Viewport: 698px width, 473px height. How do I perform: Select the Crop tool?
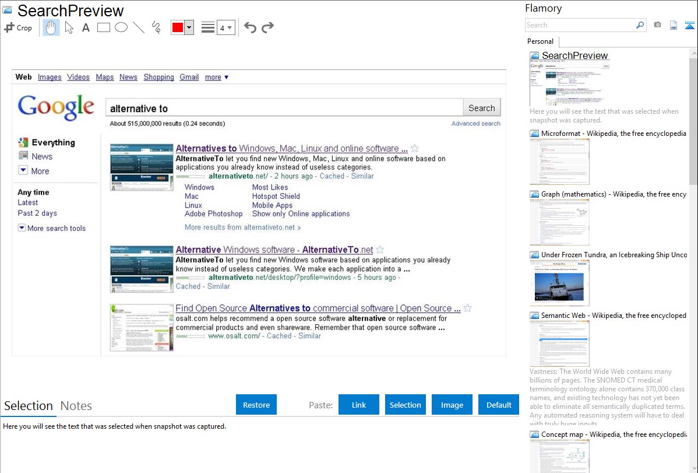coord(18,27)
